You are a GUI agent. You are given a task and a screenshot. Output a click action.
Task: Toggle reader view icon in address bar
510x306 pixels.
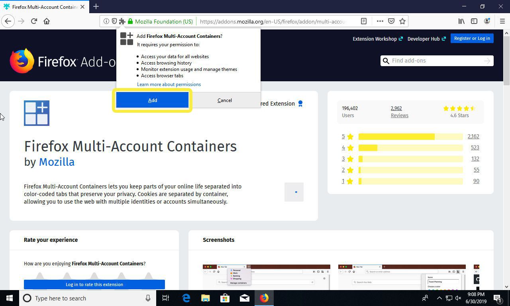(364, 22)
